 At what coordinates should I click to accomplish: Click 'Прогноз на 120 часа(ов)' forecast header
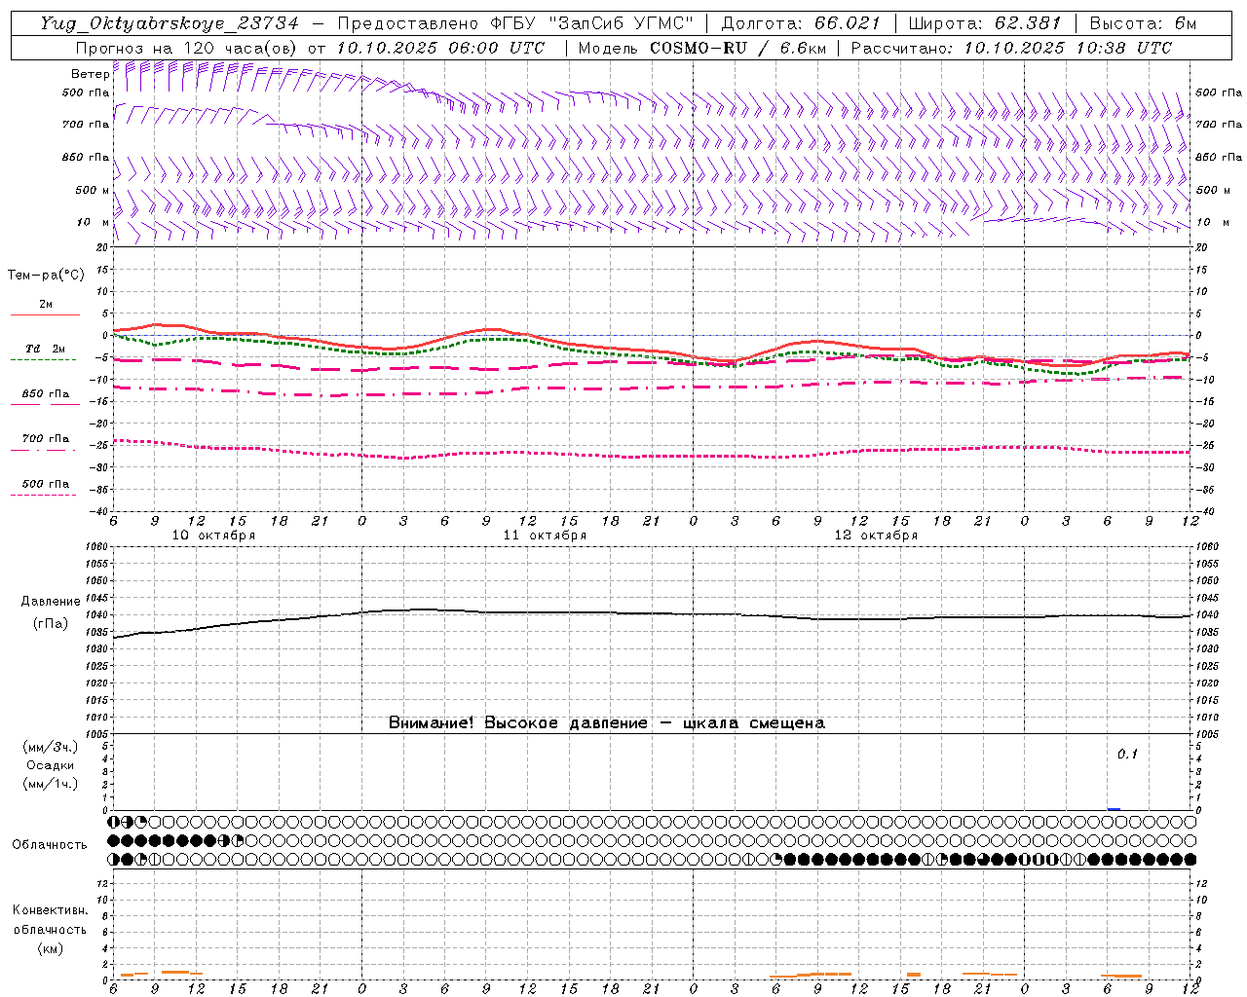click(x=188, y=48)
